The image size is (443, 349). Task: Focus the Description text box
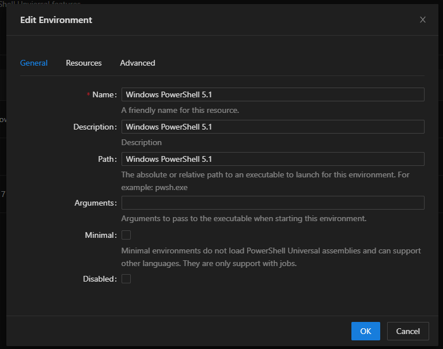pos(272,127)
